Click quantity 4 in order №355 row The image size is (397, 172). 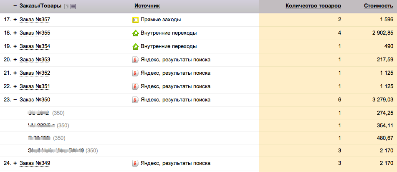click(x=339, y=33)
